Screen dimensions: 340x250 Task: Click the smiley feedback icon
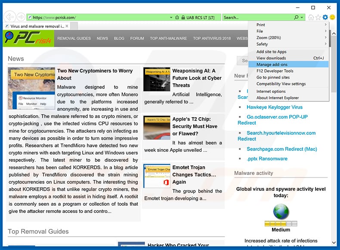[x=332, y=17]
